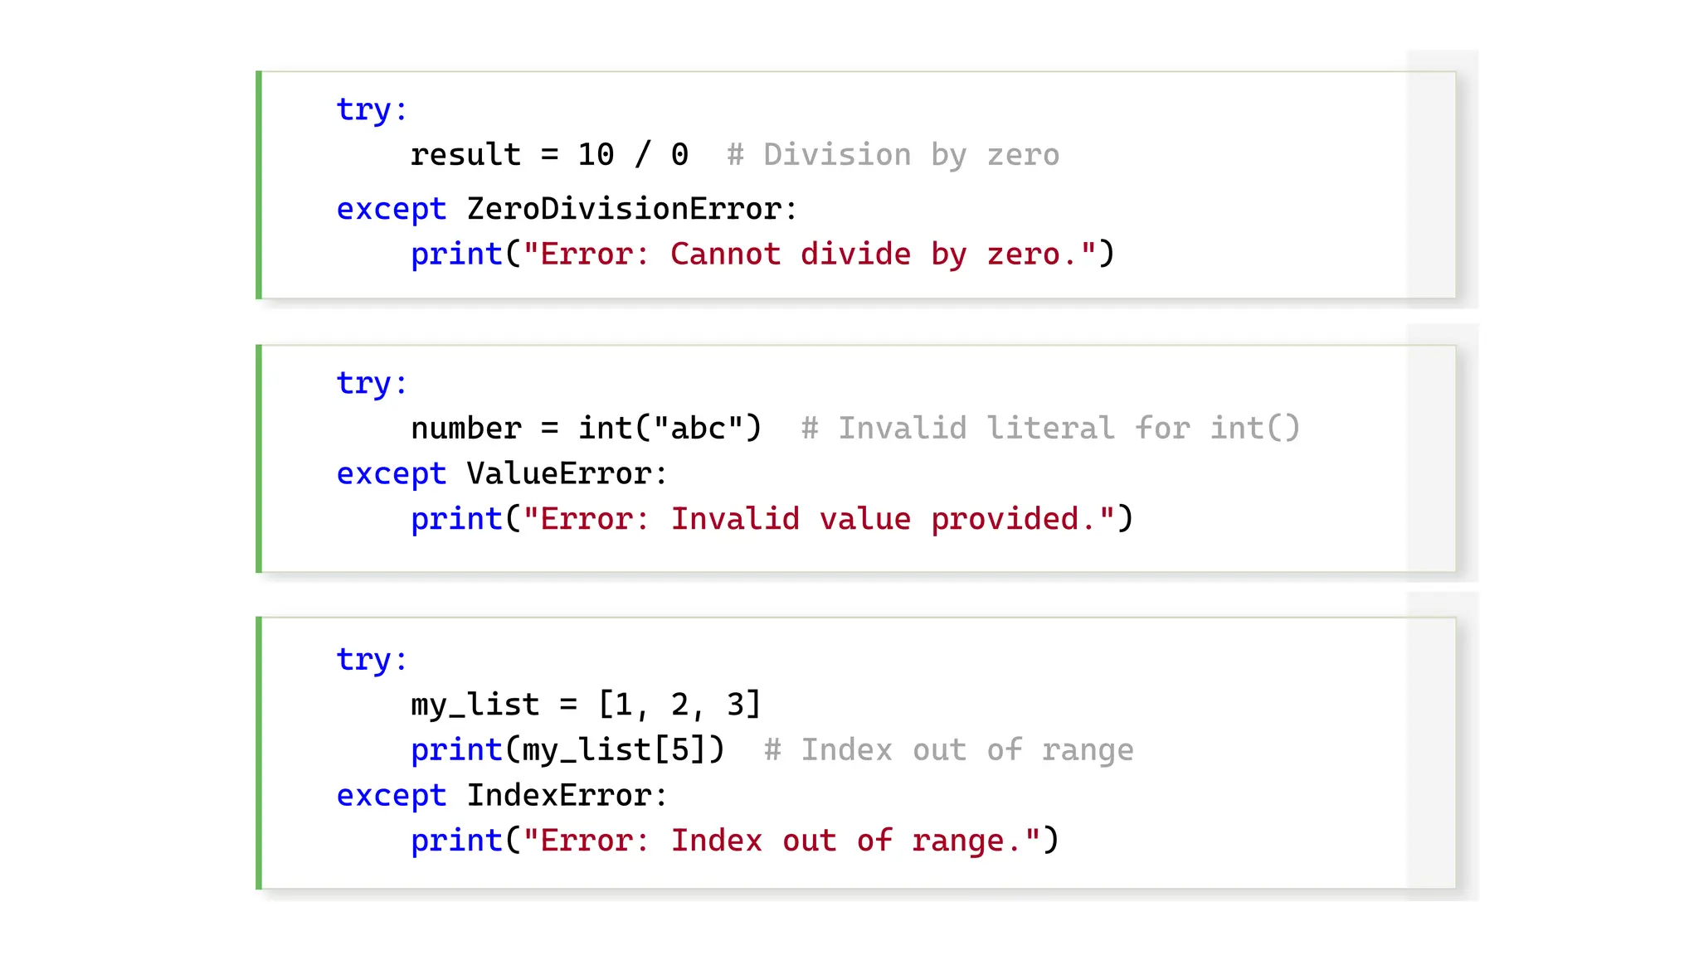Screen dimensions: 1699x955
Task: Click the print(my_list[5]) statement
Action: [567, 749]
